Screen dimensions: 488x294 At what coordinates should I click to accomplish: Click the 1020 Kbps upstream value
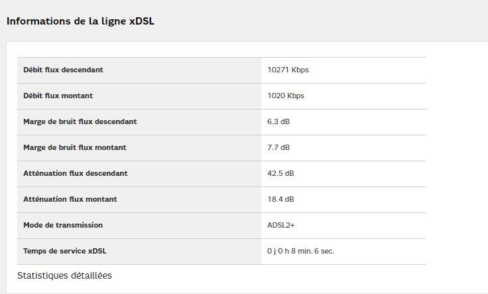pos(285,96)
